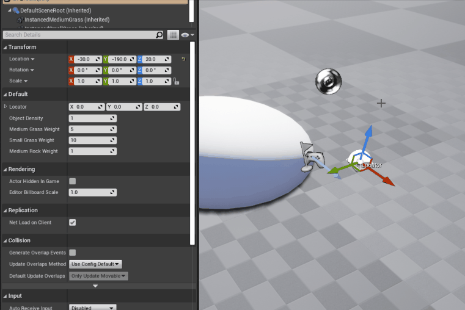465x310 pixels.
Task: Select the sphere reflection capture icon in the viewport
Action: point(328,81)
